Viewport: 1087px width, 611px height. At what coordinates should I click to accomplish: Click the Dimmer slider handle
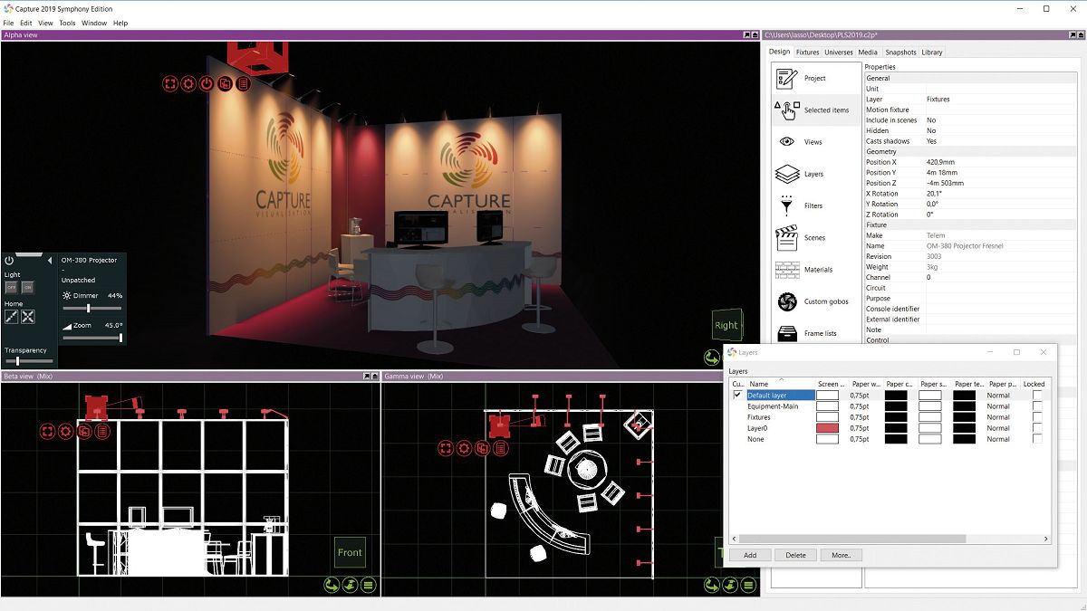pyautogui.click(x=88, y=309)
